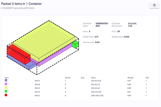This screenshot has width=161, height=107.
Task: Click the small green cube in 3D view
Action: pos(75,45)
